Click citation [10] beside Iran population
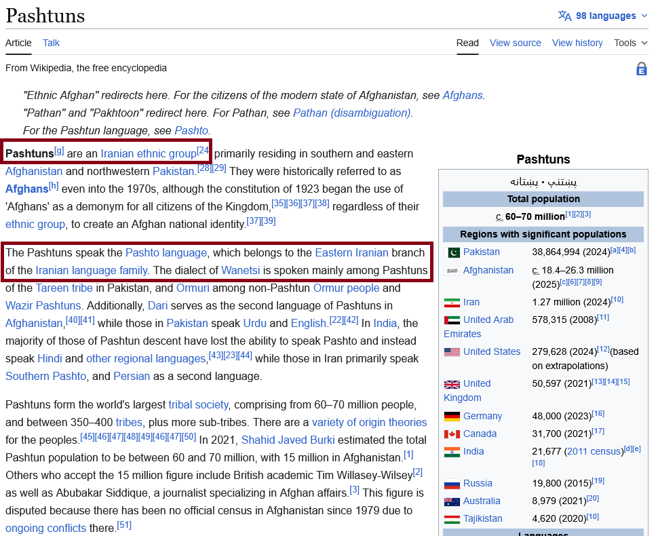The width and height of the screenshot is (658, 536). click(617, 300)
